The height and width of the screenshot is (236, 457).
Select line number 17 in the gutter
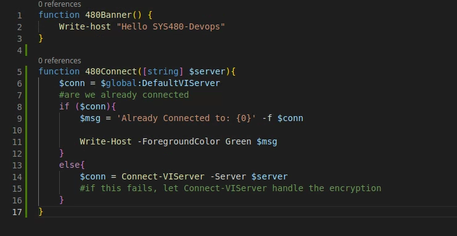(x=17, y=212)
